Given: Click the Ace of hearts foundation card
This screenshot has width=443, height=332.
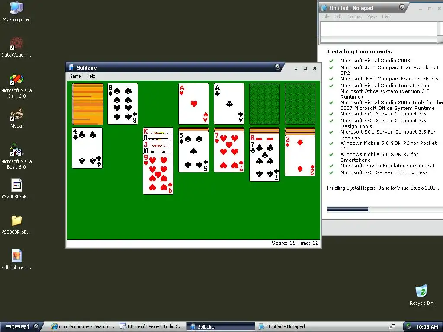Looking at the screenshot, I should (193, 104).
